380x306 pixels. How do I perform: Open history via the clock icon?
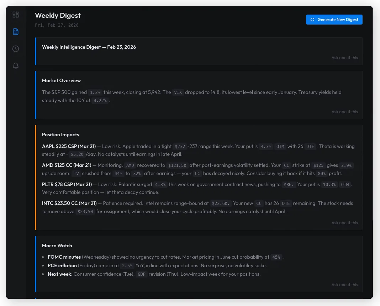[16, 49]
